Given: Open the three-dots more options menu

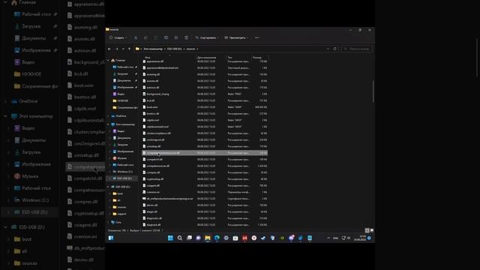Looking at the screenshot, I should coord(256,37).
